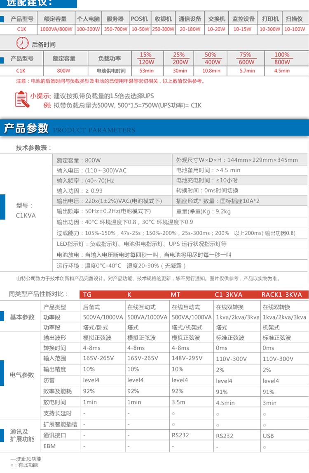The height and width of the screenshot is (473, 309).
Task: Select the 电池充电时间 ≤10小时 row
Action: point(240,180)
